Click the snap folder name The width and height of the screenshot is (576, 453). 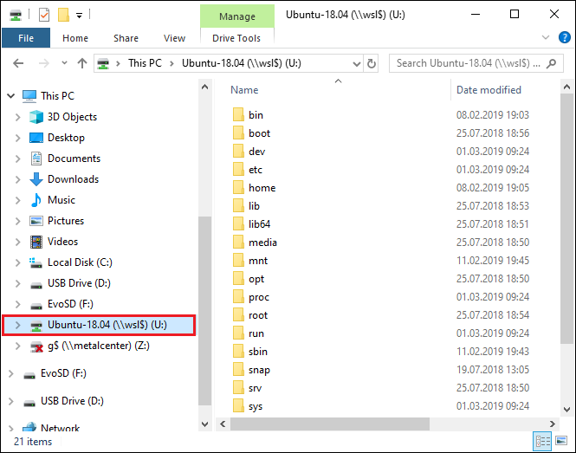259,370
